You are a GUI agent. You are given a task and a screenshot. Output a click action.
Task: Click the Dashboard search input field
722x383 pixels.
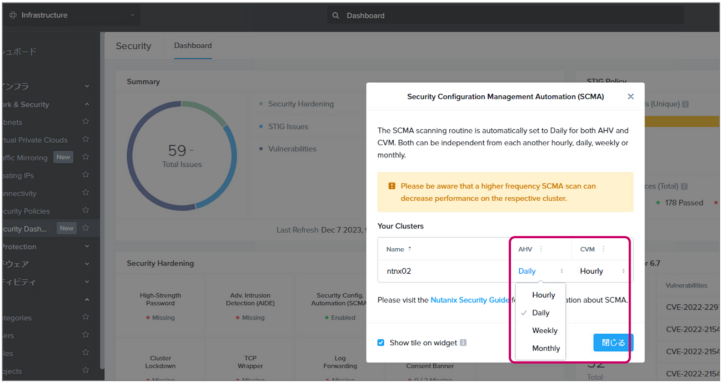point(500,16)
